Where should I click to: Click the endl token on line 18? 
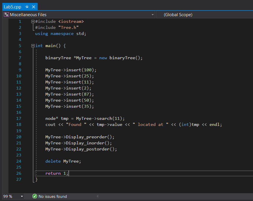214,125
